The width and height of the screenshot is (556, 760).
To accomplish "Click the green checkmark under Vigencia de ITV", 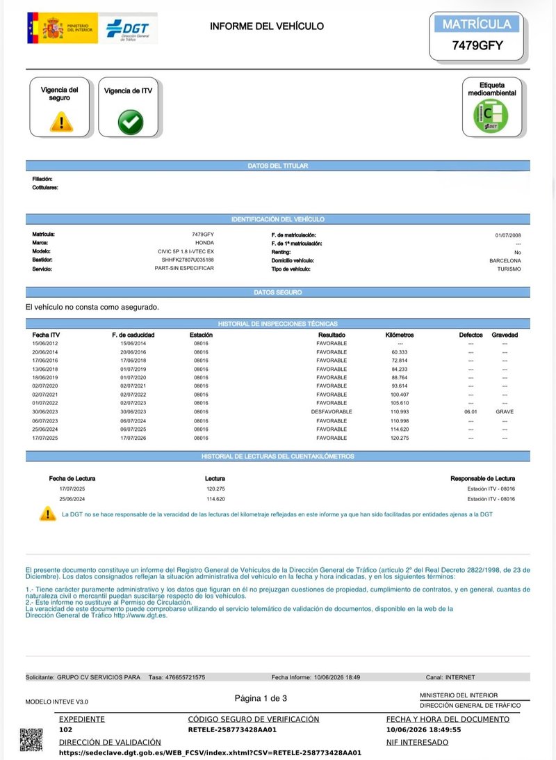I will tap(130, 122).
